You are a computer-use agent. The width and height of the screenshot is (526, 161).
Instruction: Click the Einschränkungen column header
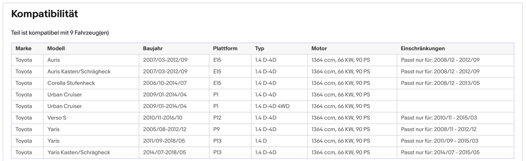click(x=422, y=48)
